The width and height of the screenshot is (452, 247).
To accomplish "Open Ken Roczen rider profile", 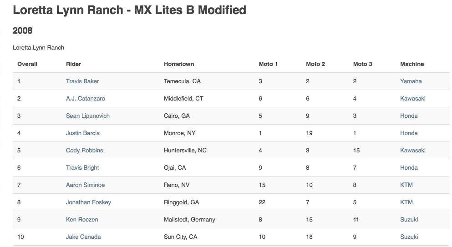I will tap(82, 220).
